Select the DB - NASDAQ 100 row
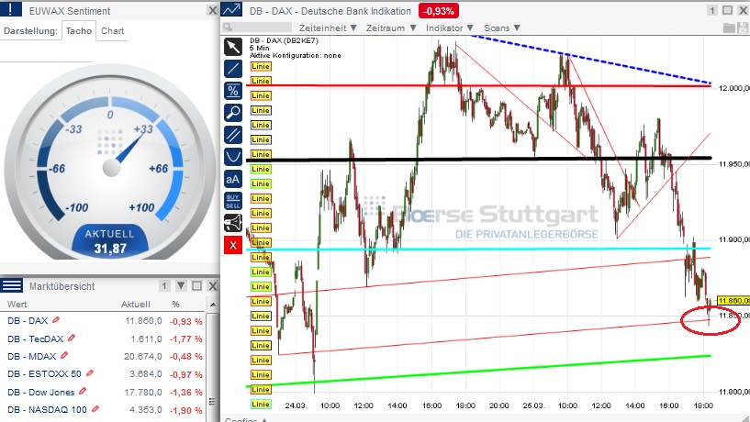 click(103, 409)
